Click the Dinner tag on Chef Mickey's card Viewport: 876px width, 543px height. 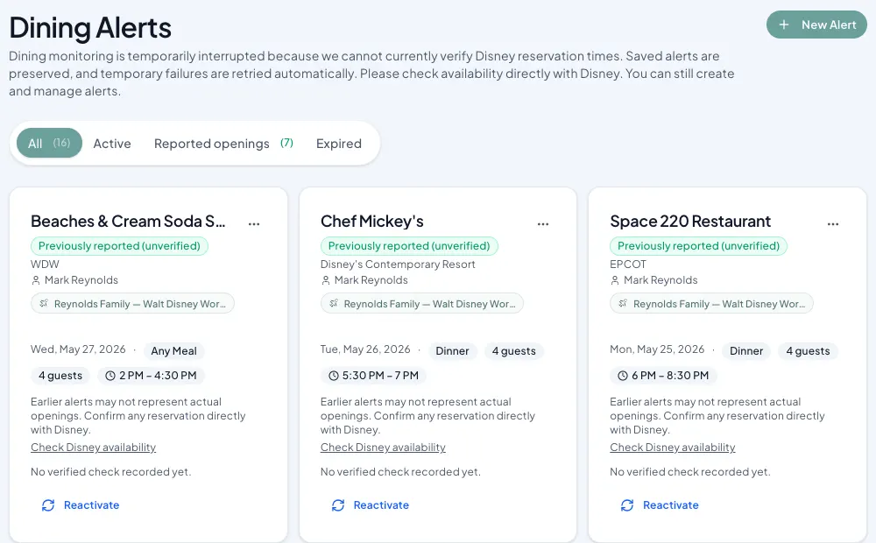pyautogui.click(x=452, y=351)
